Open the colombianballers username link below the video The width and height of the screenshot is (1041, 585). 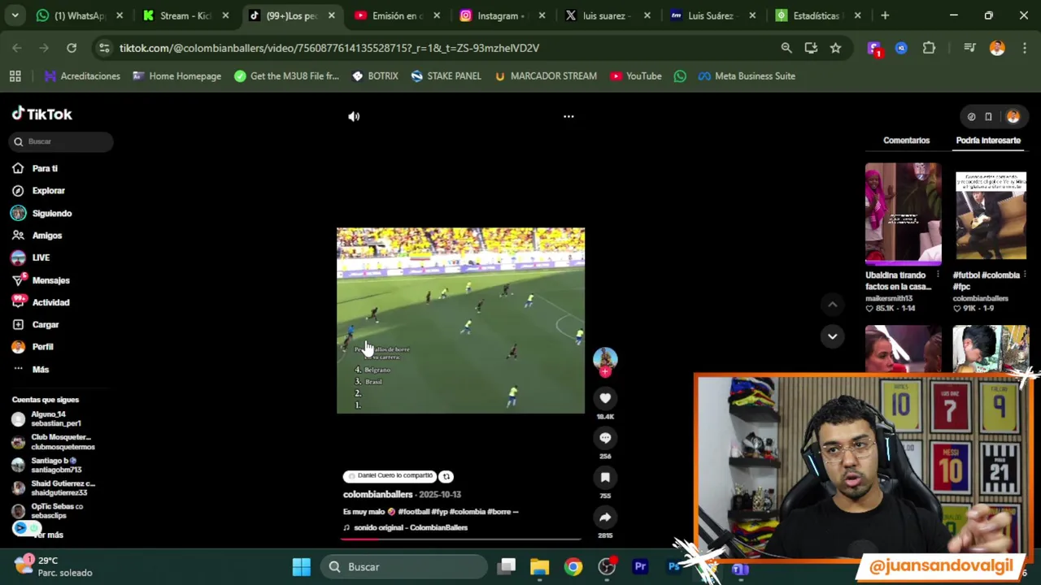click(x=377, y=494)
